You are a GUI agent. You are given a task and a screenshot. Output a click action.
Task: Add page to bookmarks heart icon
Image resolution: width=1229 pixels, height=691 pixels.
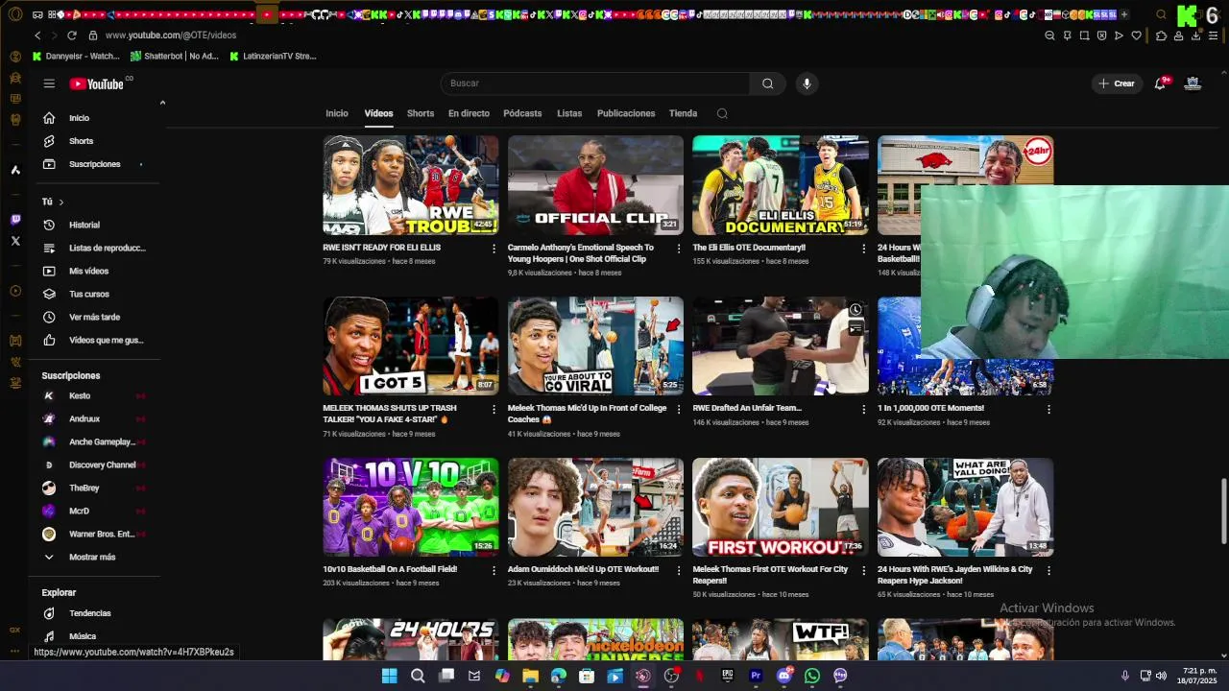click(1136, 36)
